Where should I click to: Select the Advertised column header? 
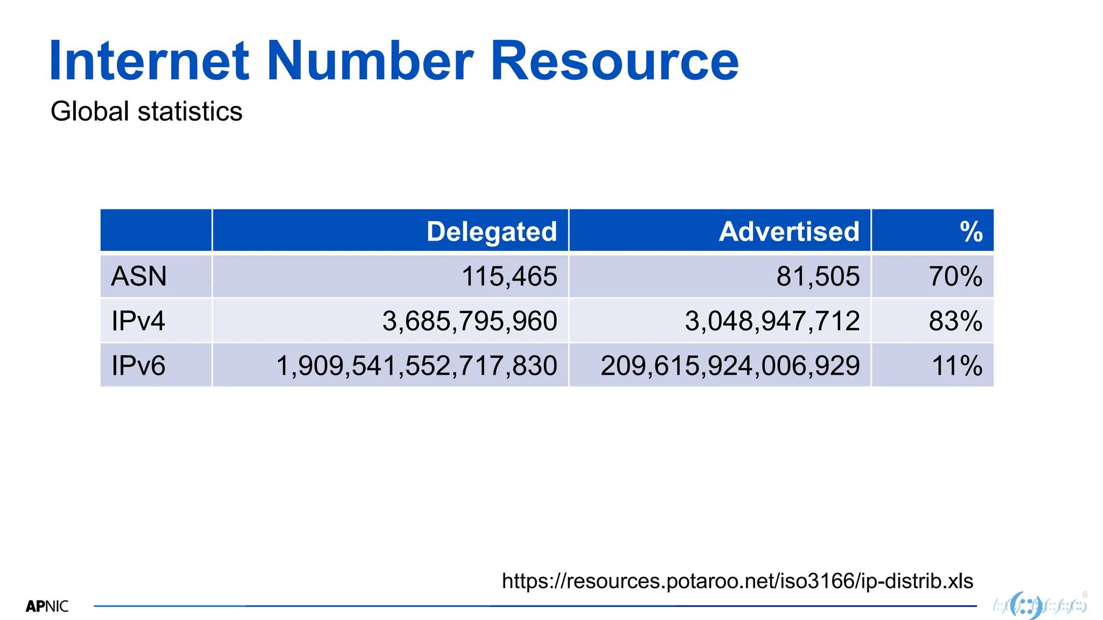788,231
